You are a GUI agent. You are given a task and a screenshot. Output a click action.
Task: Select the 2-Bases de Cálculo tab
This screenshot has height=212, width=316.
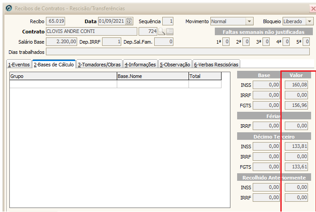pyautogui.click(x=54, y=64)
